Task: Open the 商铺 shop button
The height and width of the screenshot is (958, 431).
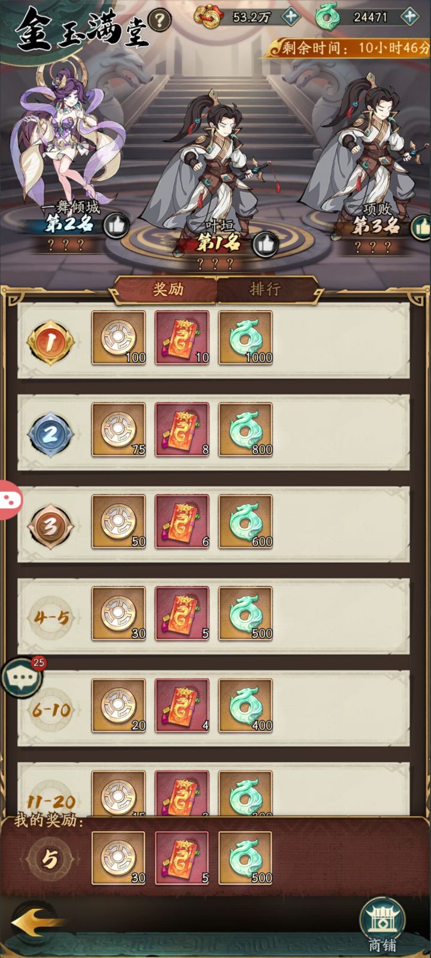Action: (383, 925)
